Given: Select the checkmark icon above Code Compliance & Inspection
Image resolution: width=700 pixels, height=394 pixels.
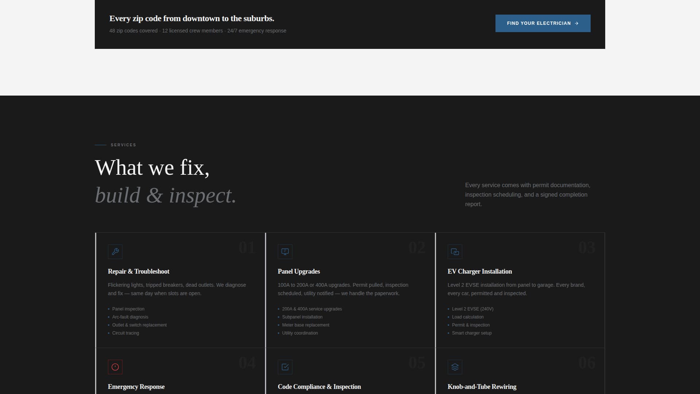Looking at the screenshot, I should pos(285,367).
